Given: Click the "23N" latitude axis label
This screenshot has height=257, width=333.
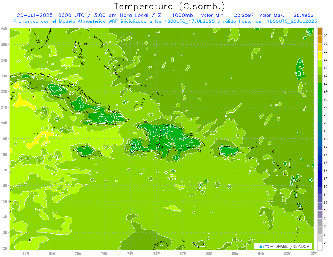Looking at the screenshot, I should (x=4, y=76).
